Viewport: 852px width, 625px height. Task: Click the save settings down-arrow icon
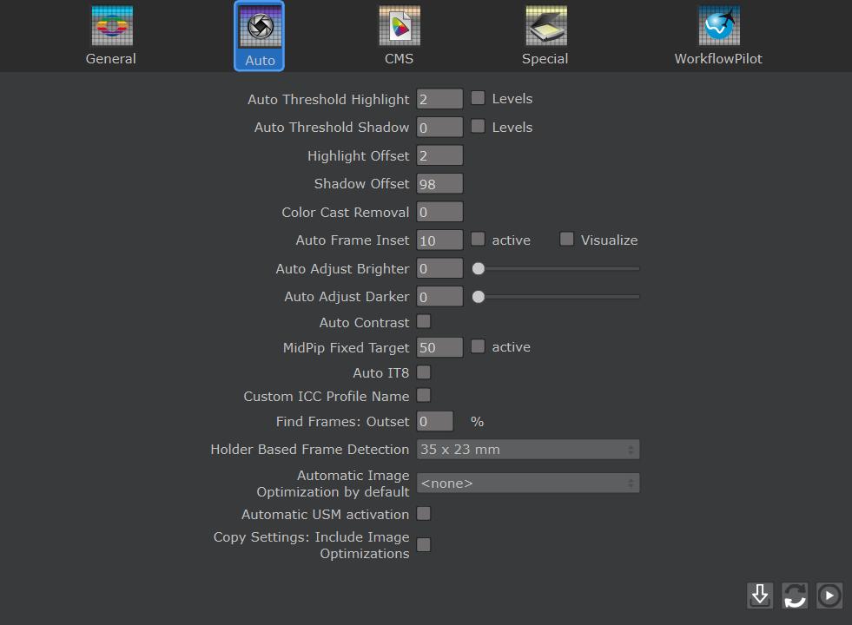point(760,595)
